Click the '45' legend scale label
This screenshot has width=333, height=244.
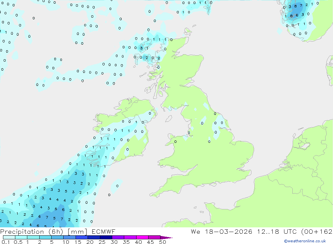click(x=151, y=242)
